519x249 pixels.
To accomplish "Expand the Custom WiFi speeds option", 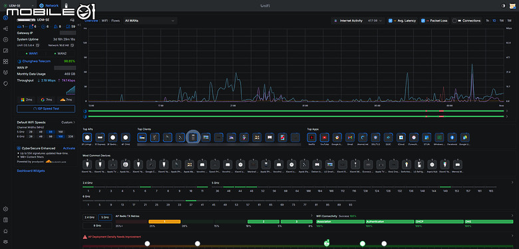I will coord(68,123).
